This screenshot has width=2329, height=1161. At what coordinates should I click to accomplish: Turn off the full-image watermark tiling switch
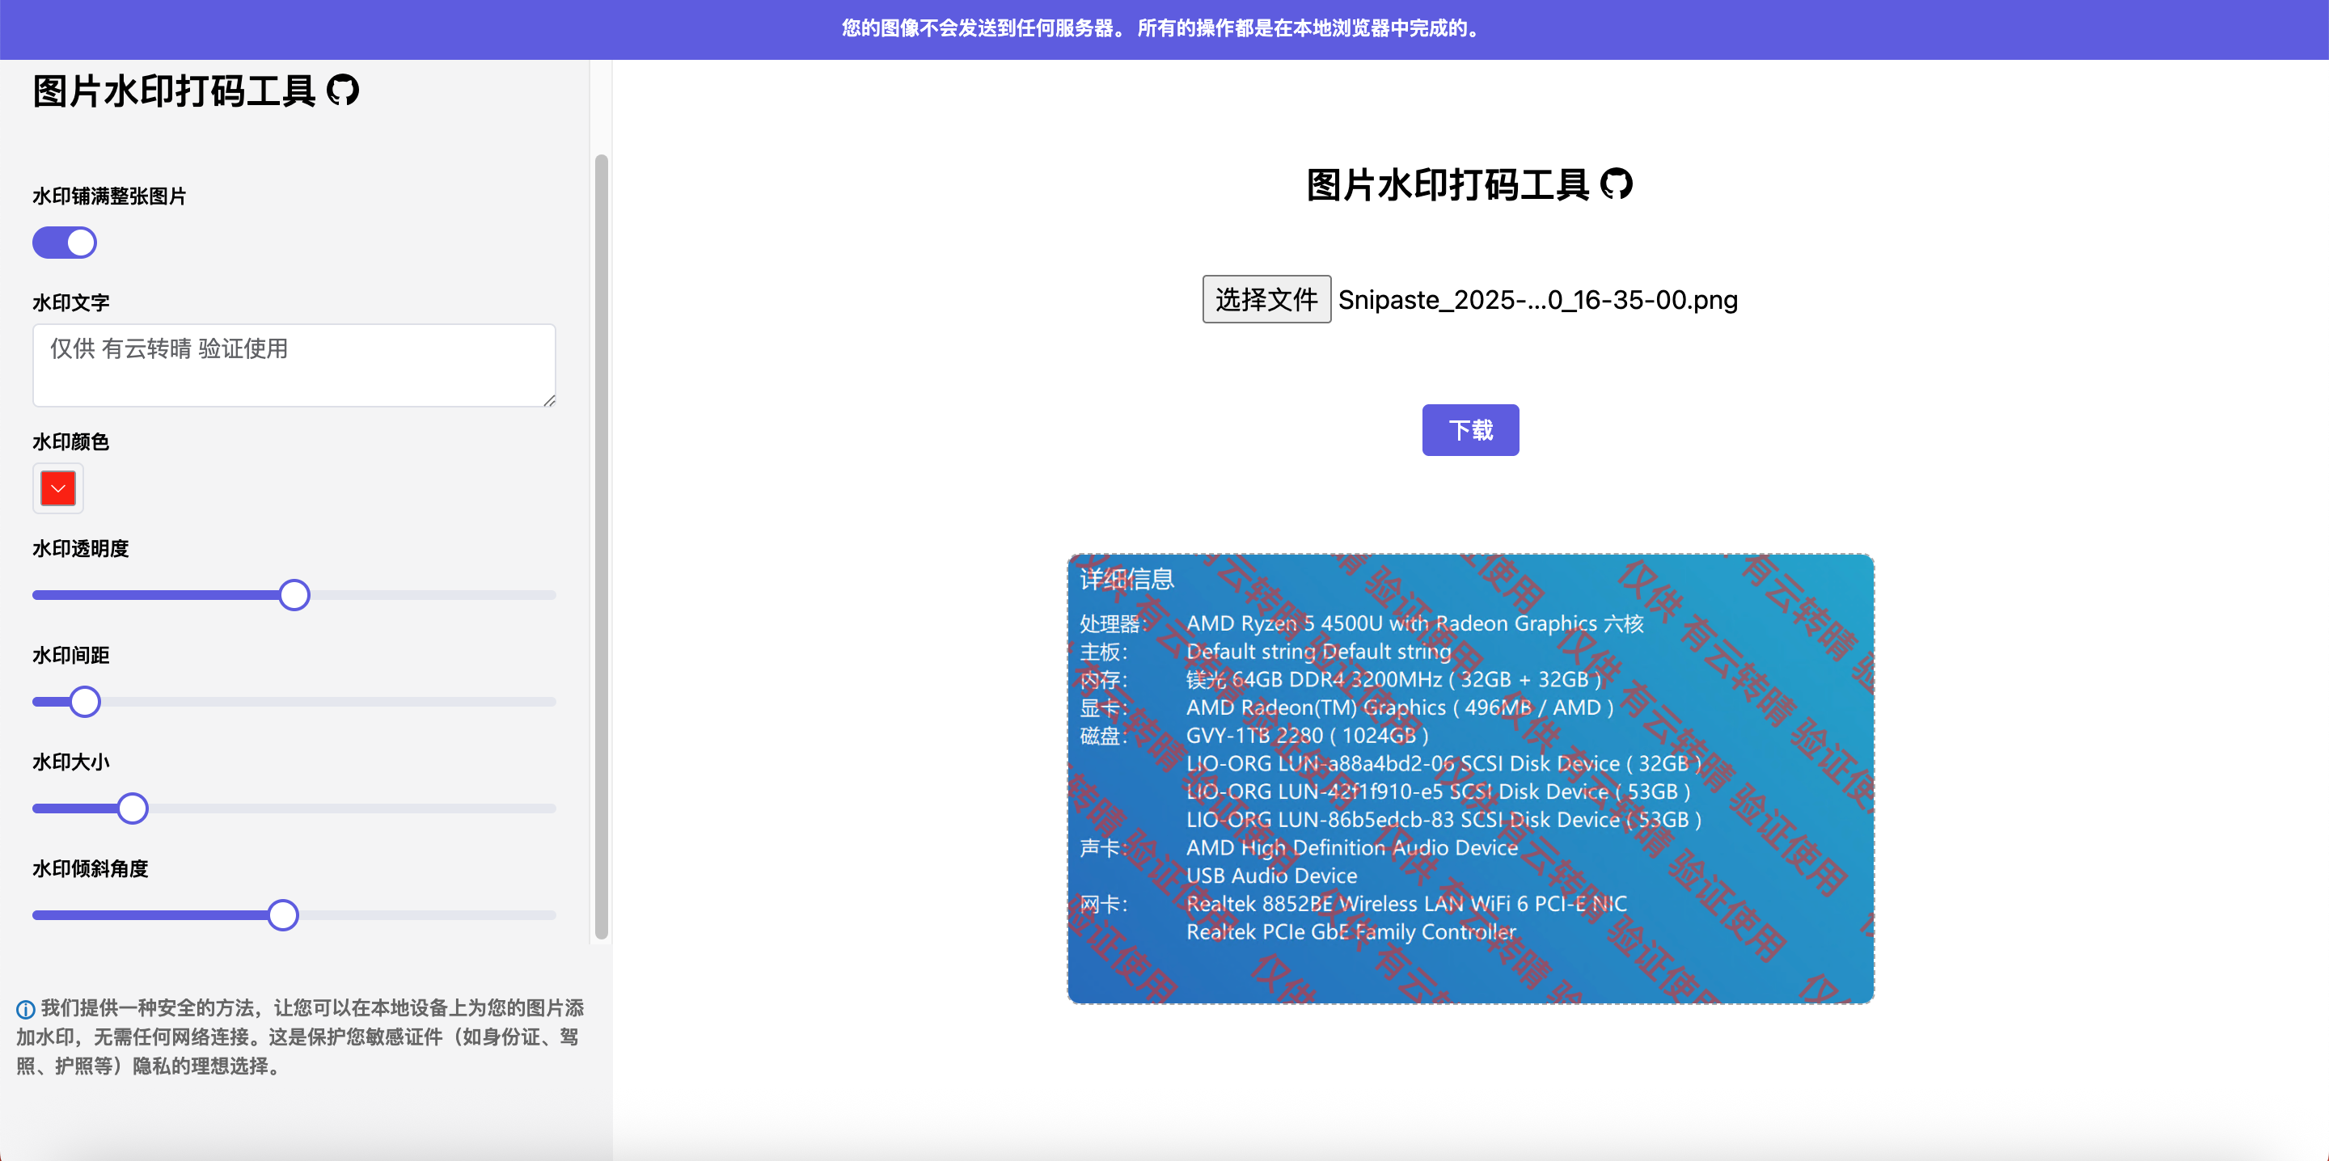[x=64, y=243]
